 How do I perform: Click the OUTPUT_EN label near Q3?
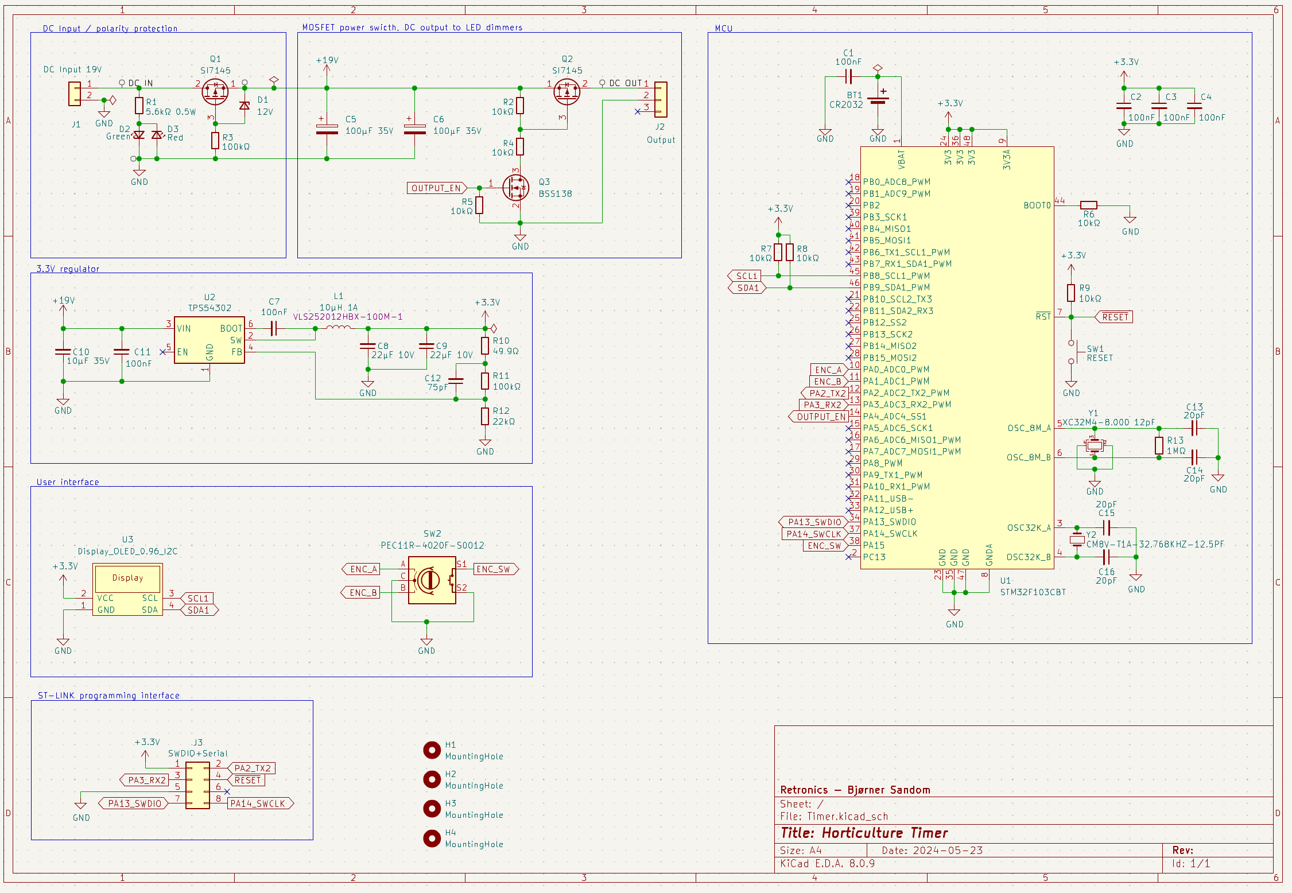(436, 188)
